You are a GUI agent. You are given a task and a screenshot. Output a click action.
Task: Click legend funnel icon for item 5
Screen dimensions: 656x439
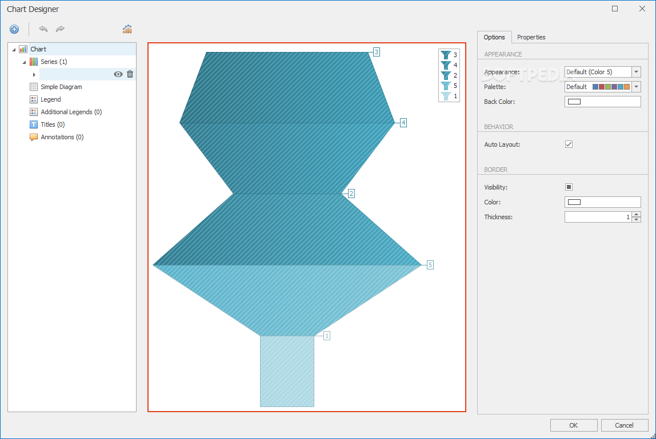[x=446, y=86]
